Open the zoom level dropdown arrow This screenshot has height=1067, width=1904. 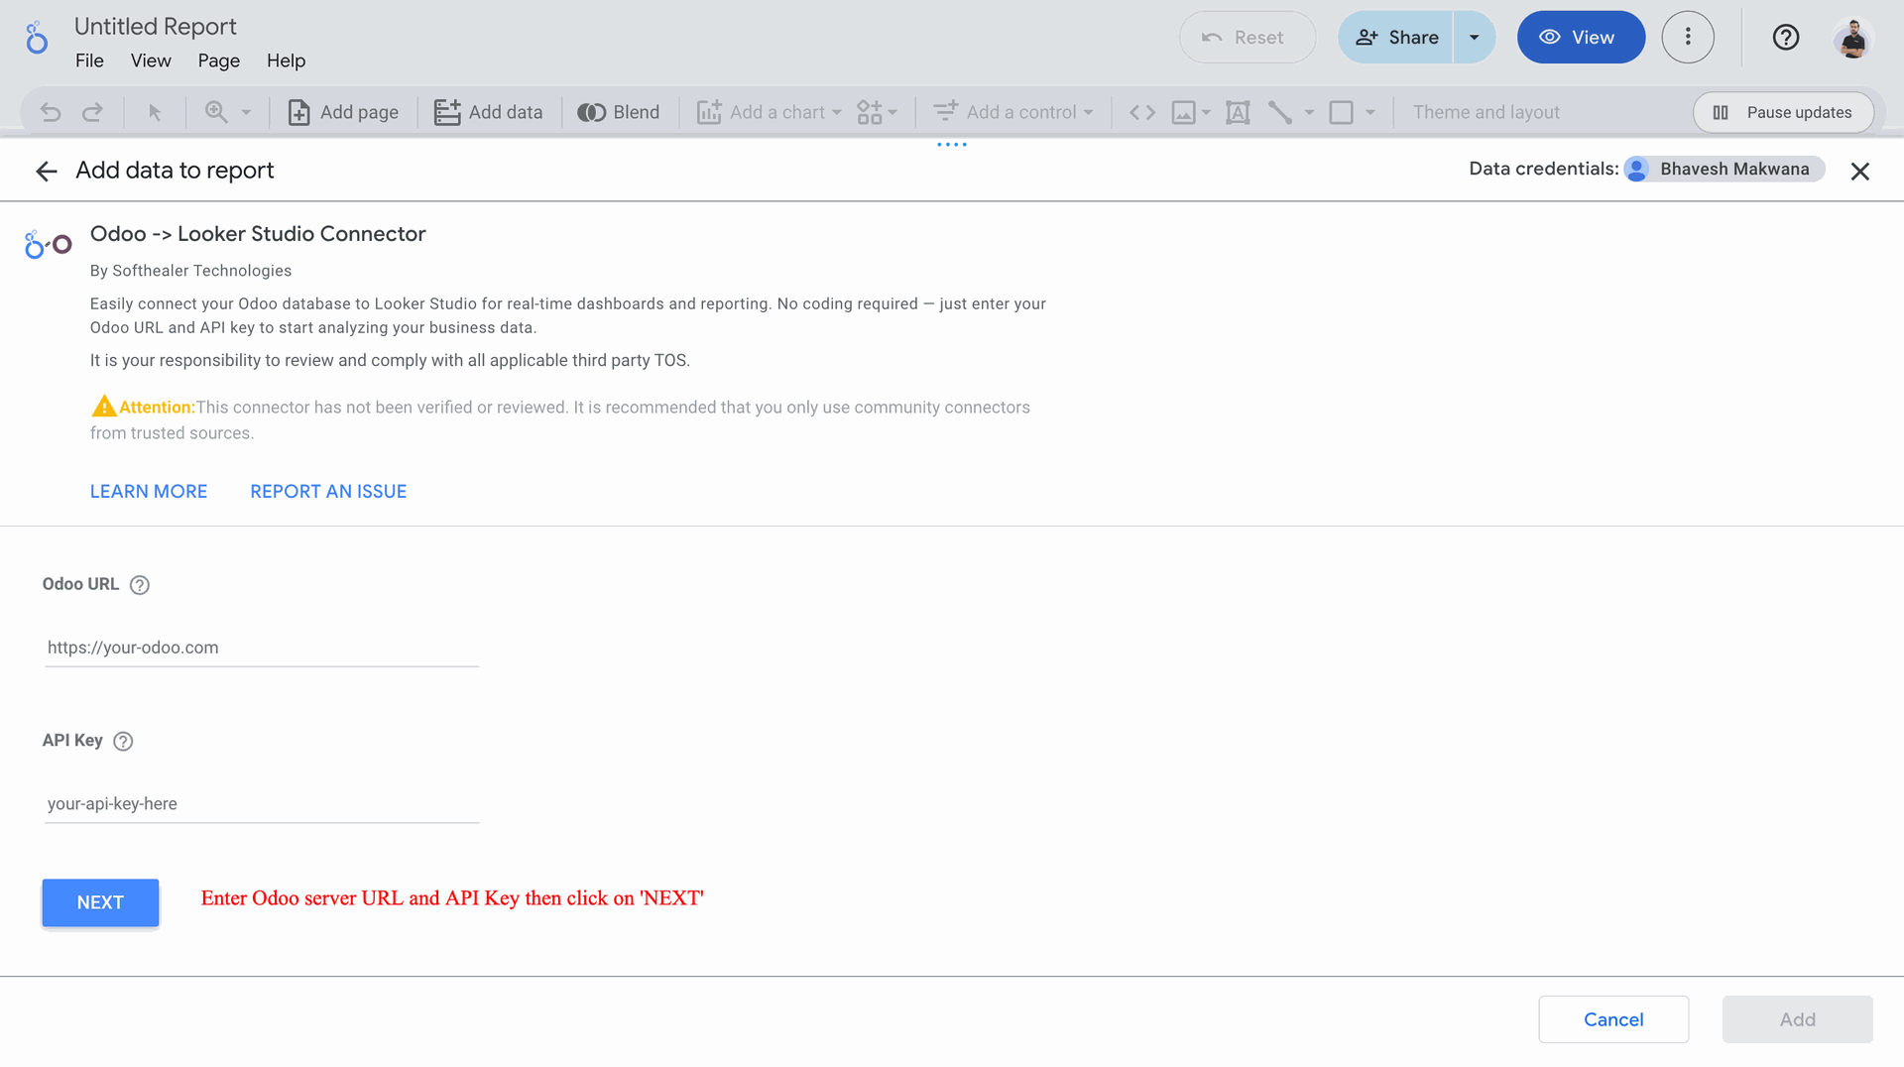pos(246,112)
